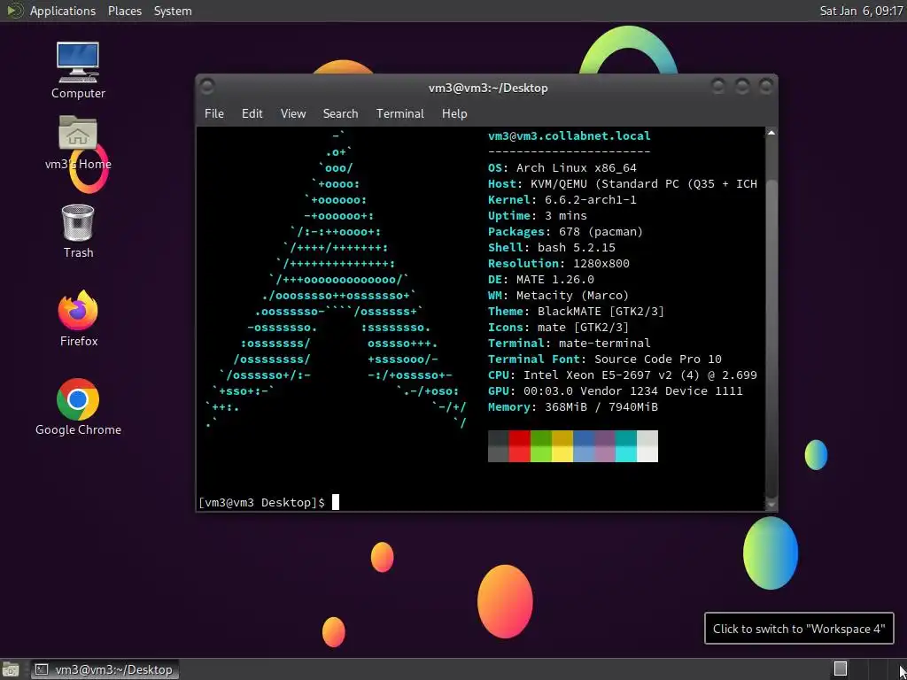Click the terminal window menu button in title bar
This screenshot has width=907, height=680.
(207, 87)
